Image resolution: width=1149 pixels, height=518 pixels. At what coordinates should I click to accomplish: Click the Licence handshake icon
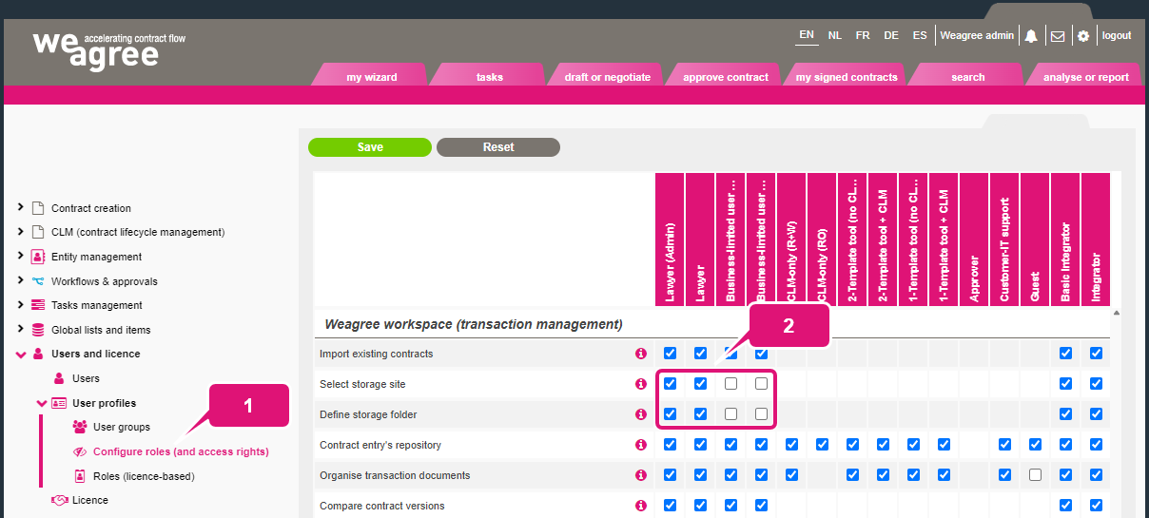pyautogui.click(x=59, y=500)
